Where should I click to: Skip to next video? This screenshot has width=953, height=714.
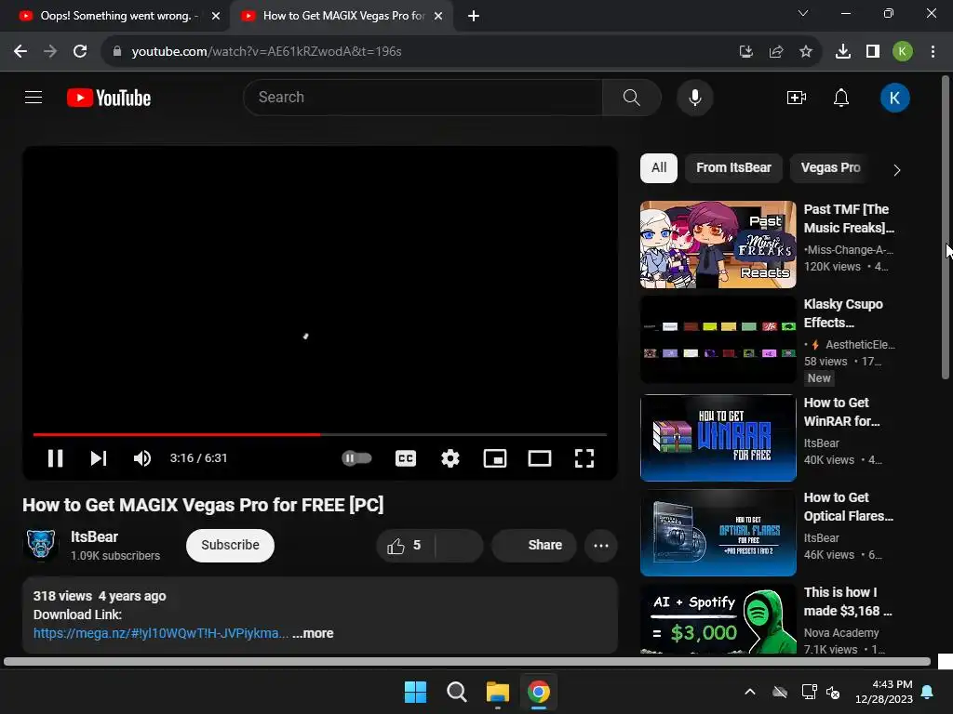tap(99, 458)
